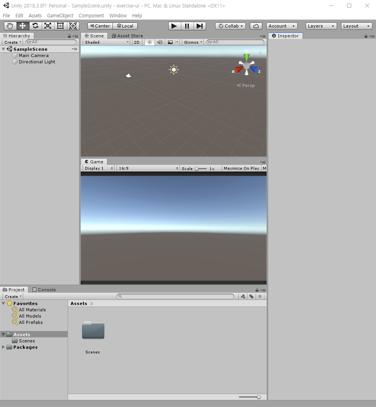Select the Rotate tool

pyautogui.click(x=35, y=26)
